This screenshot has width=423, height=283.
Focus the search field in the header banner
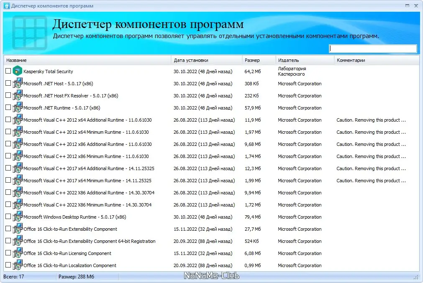tap(373, 48)
